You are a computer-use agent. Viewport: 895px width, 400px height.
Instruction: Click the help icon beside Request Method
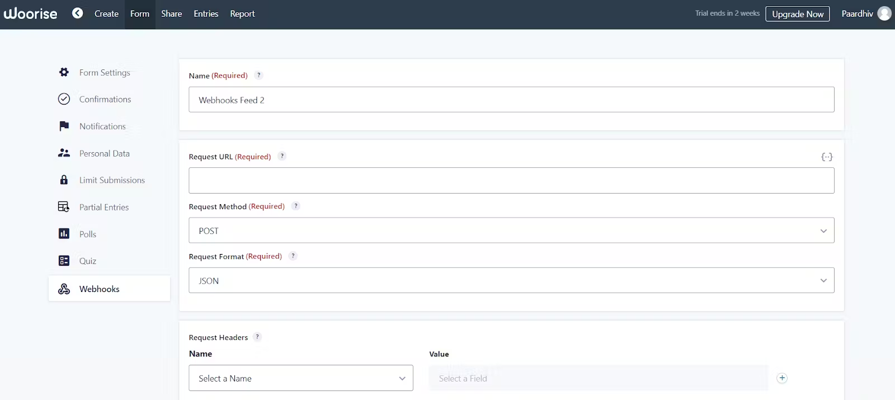296,206
